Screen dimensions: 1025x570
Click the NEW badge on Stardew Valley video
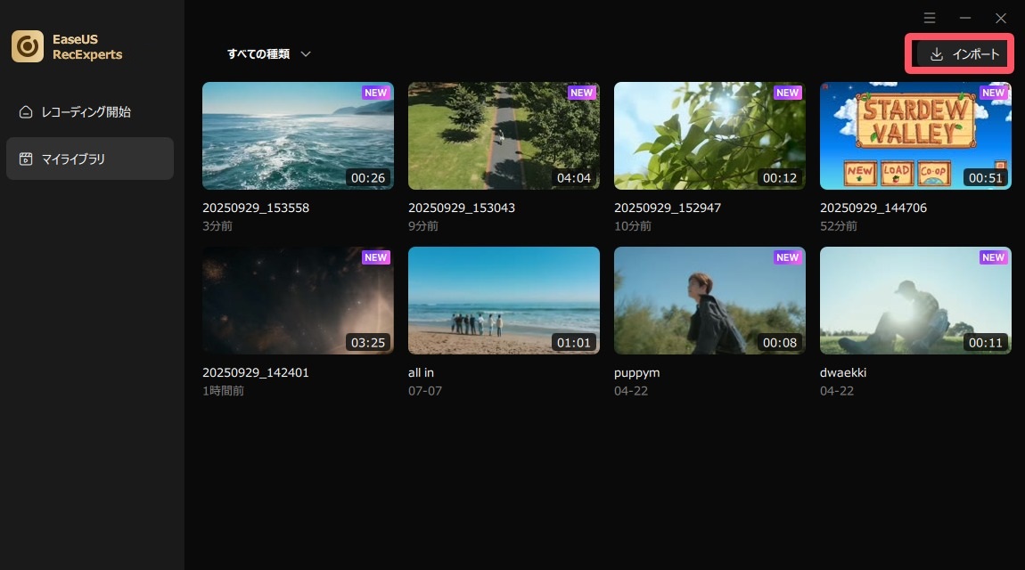(x=993, y=93)
